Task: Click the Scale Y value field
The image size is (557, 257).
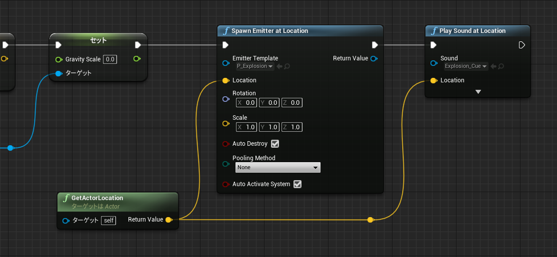Action: (x=269, y=127)
